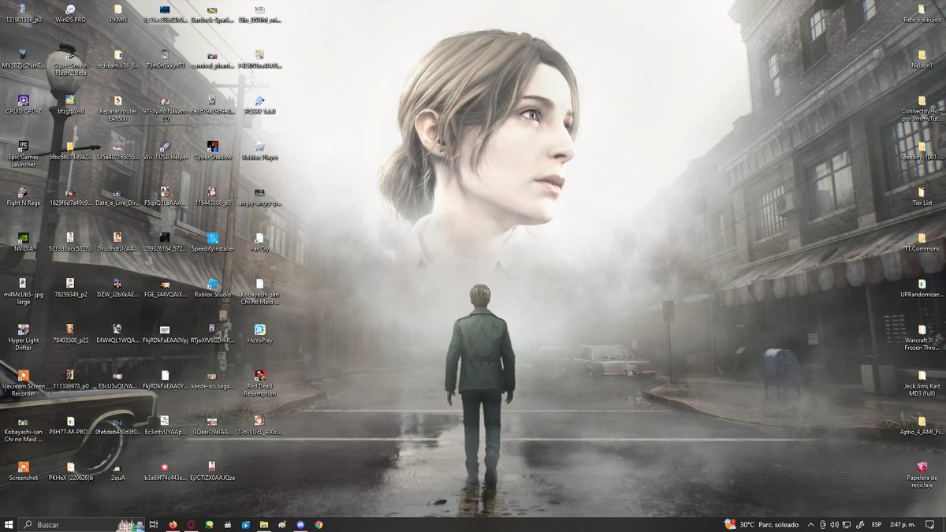The image size is (946, 532).
Task: Select the Tier List desktop file
Action: click(922, 196)
